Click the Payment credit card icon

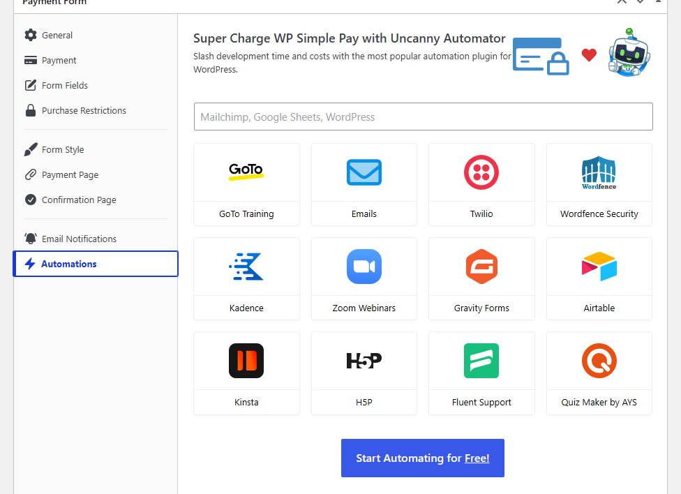tap(31, 60)
